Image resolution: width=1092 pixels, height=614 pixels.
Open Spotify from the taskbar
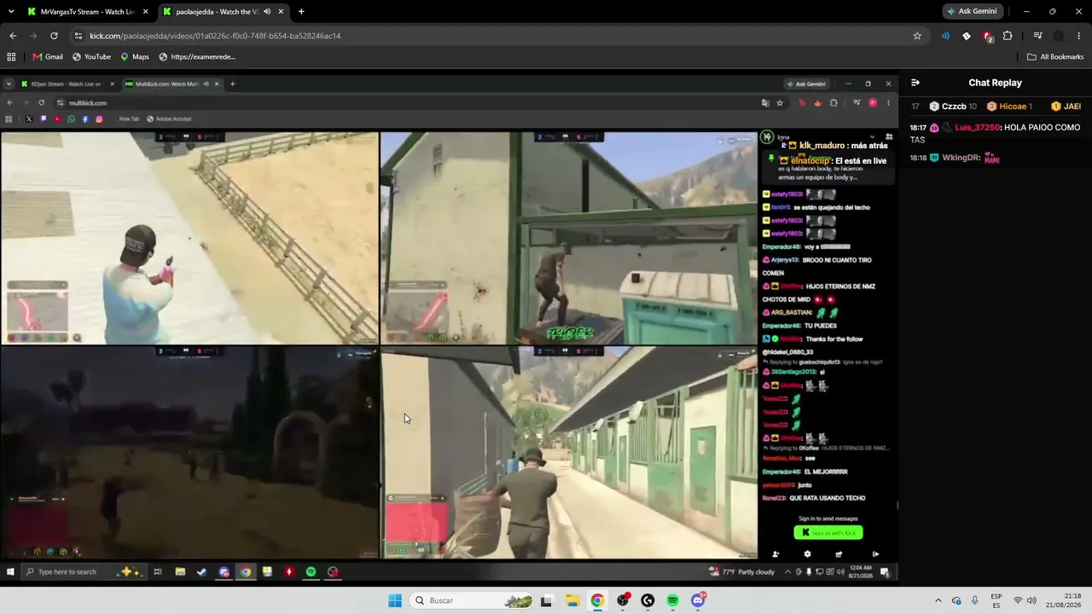coord(673,600)
